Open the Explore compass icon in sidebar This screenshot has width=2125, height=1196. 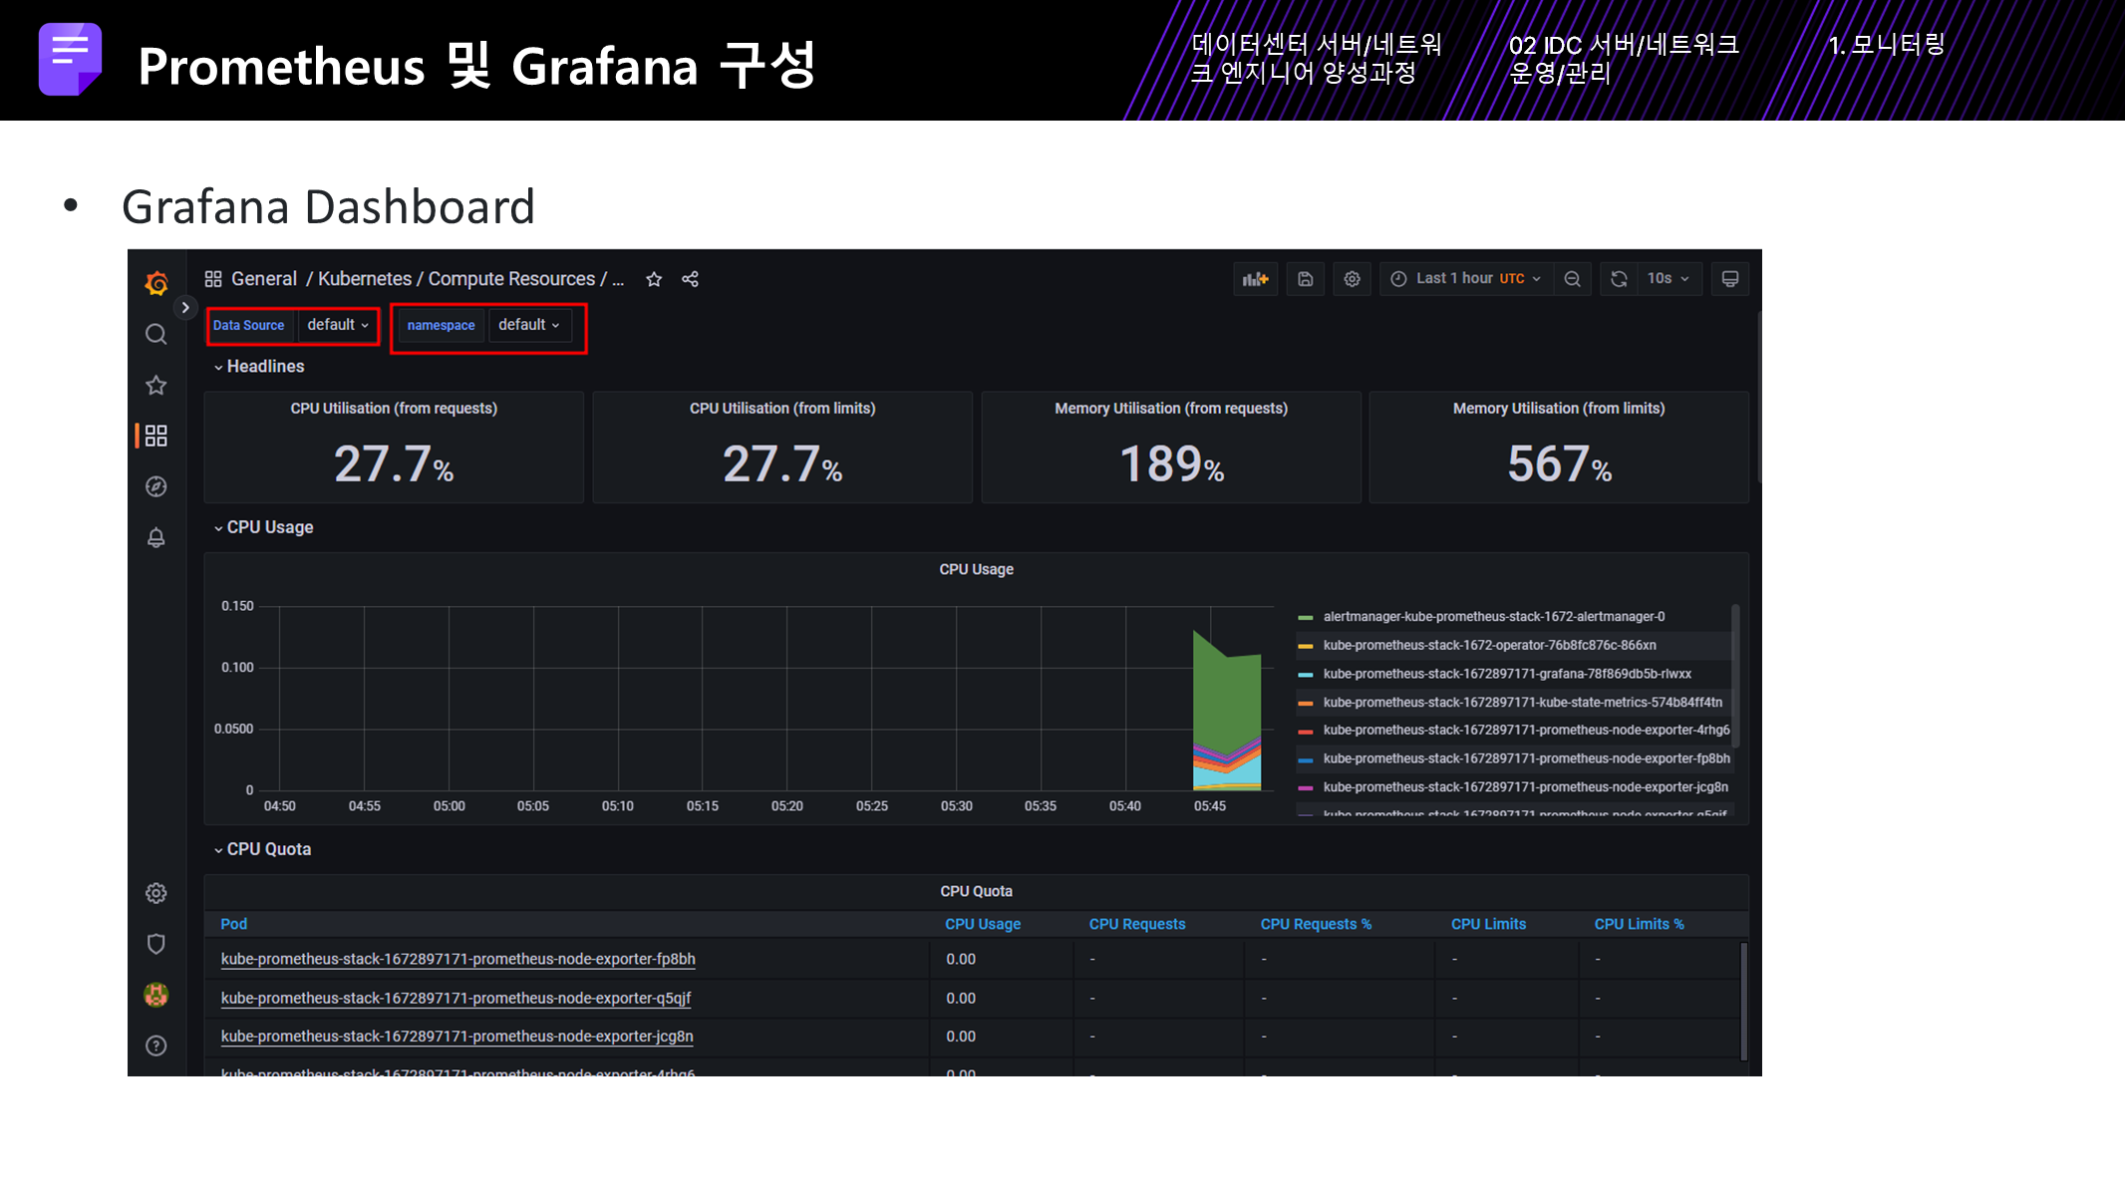tap(156, 486)
